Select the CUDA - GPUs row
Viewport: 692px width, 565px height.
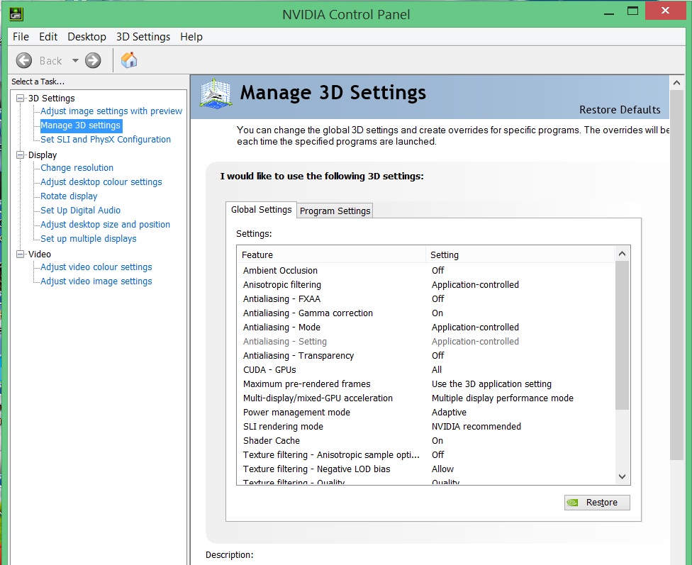click(426, 369)
